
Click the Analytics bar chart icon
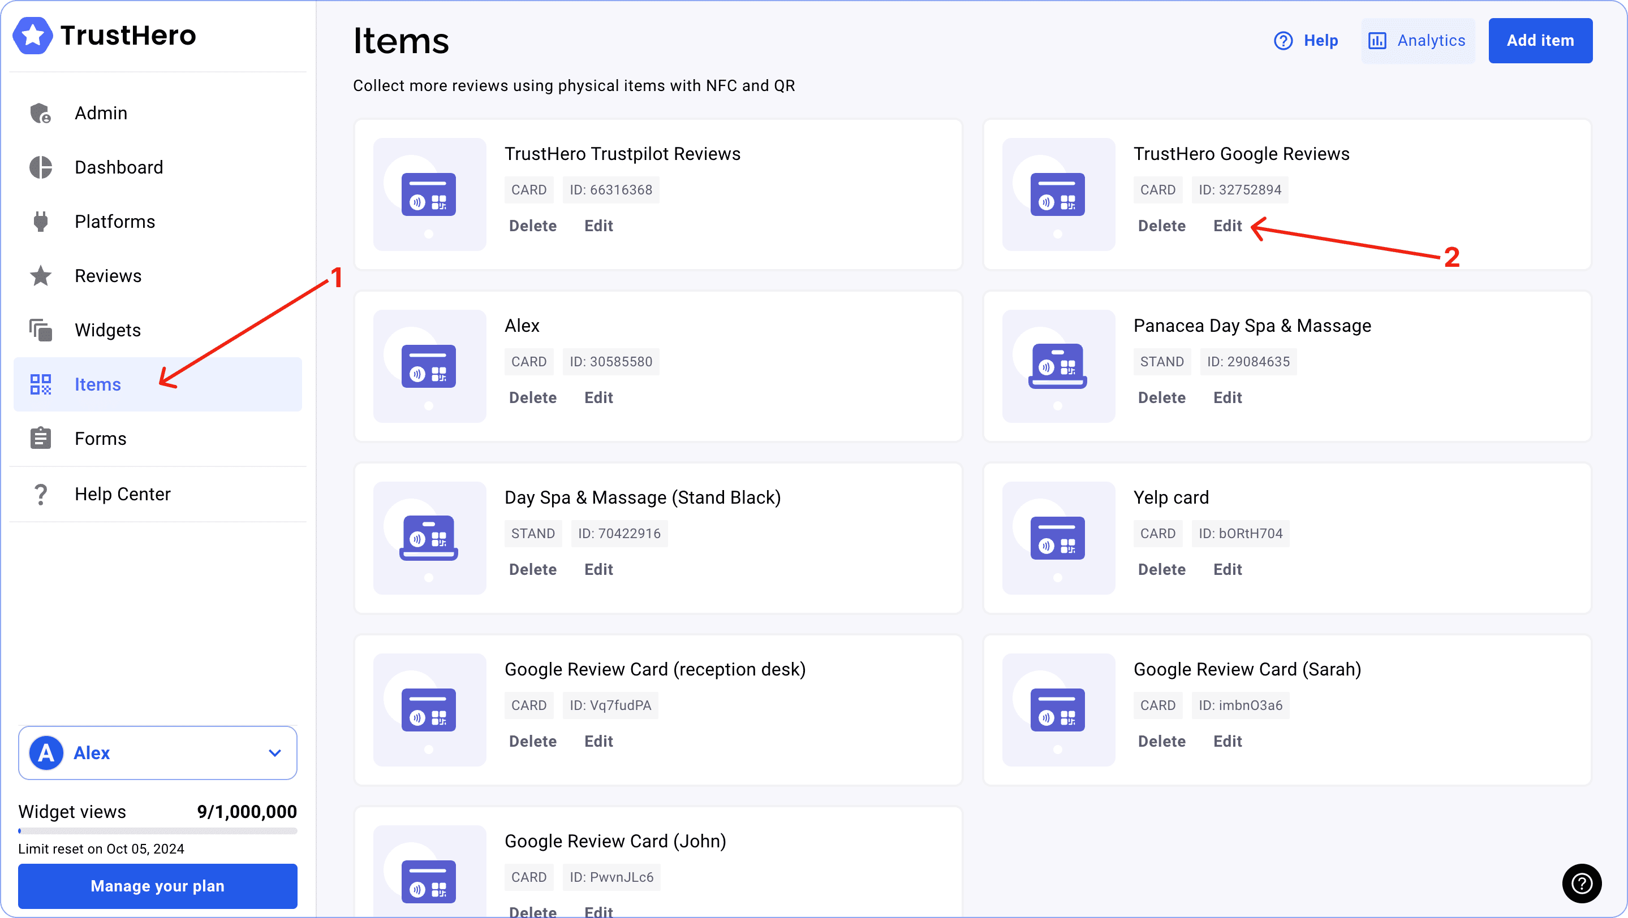[1377, 41]
